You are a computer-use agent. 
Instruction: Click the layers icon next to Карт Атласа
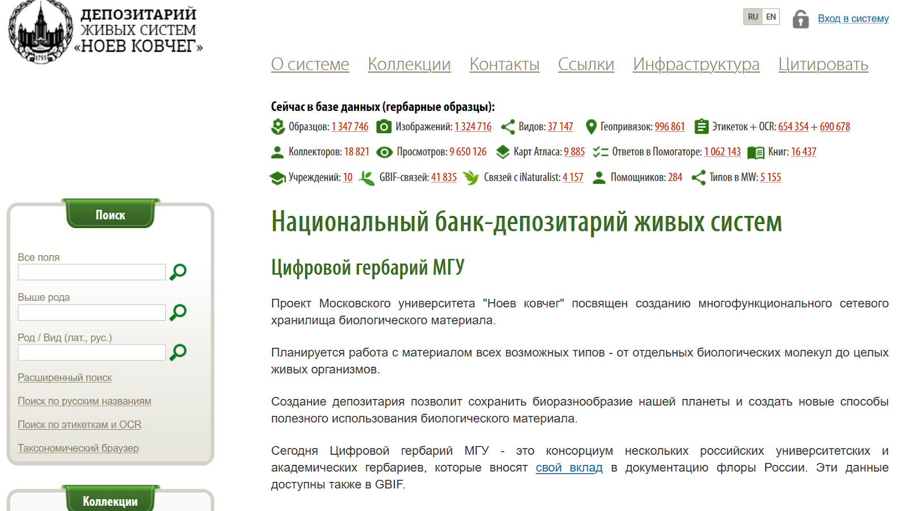click(x=503, y=152)
